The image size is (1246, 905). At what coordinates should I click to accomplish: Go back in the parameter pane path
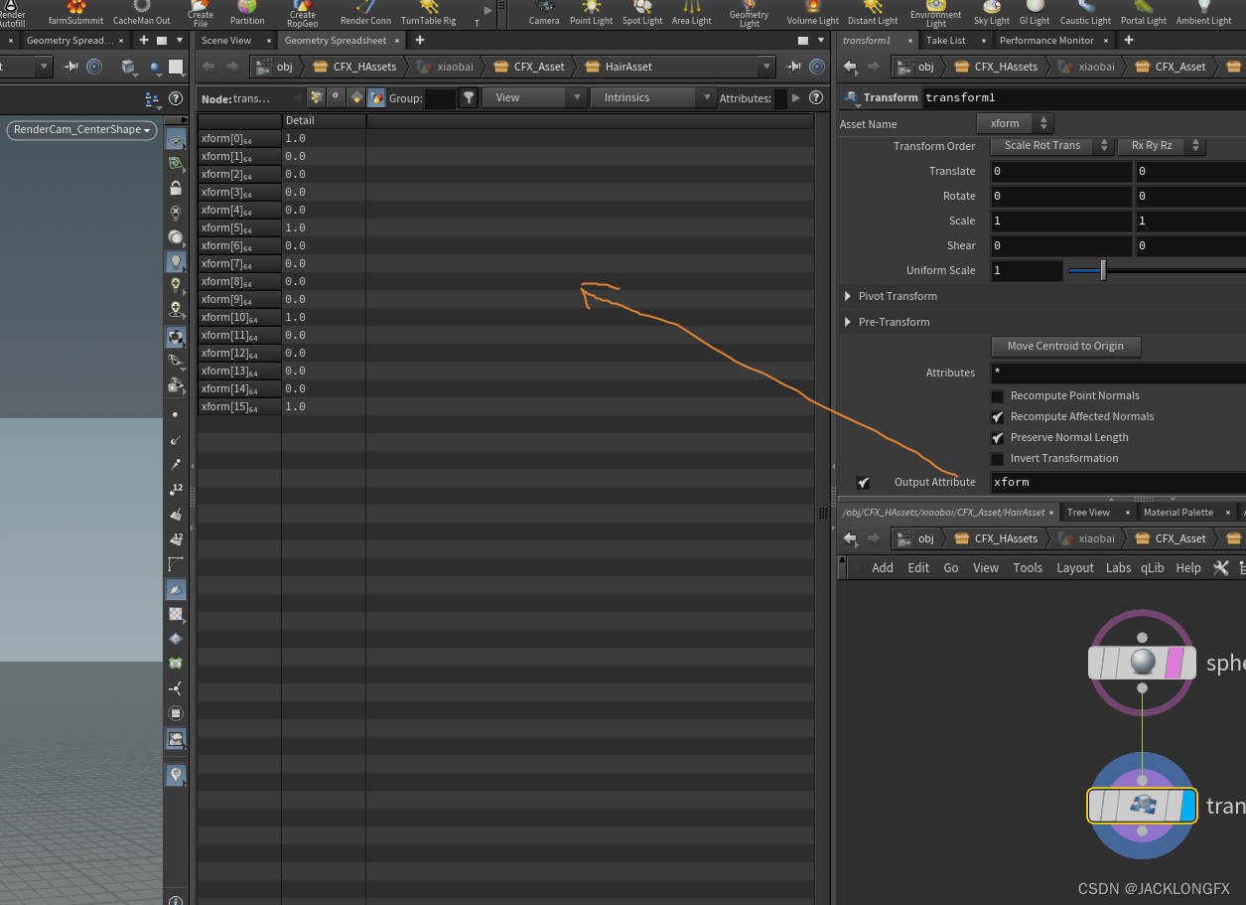850,67
